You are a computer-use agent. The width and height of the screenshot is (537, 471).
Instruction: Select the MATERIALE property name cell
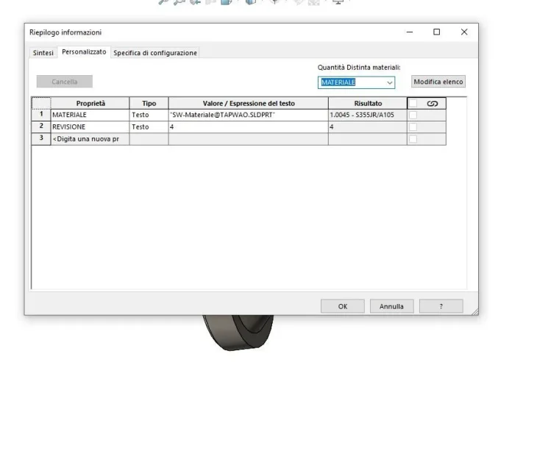tap(90, 115)
